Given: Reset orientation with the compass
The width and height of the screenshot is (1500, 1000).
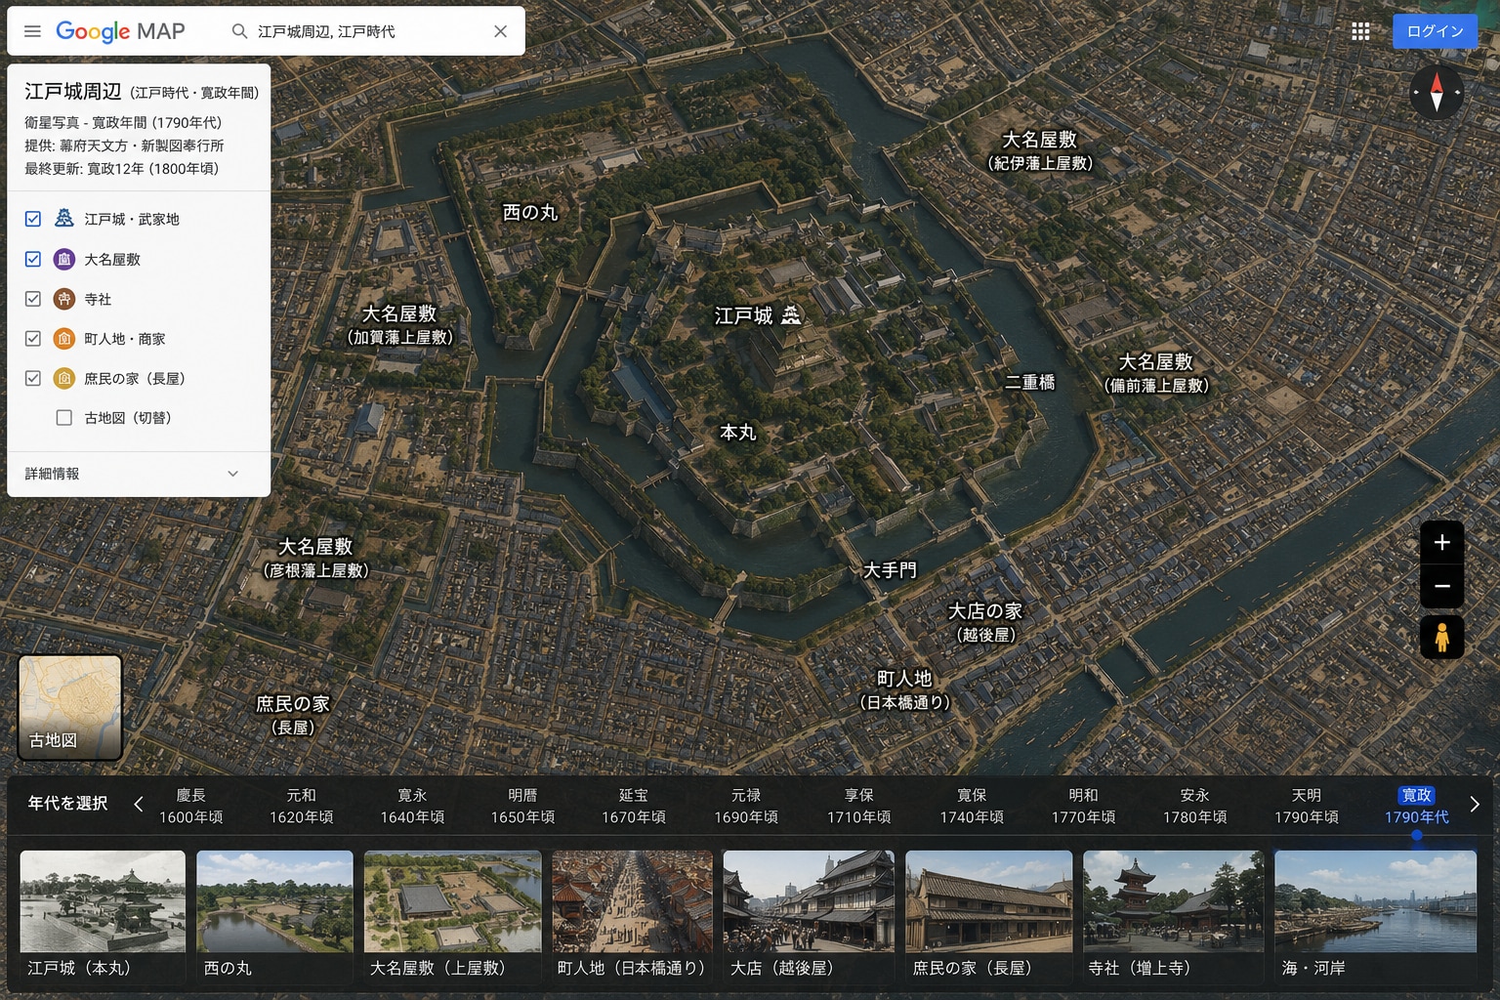Looking at the screenshot, I should [x=1437, y=93].
